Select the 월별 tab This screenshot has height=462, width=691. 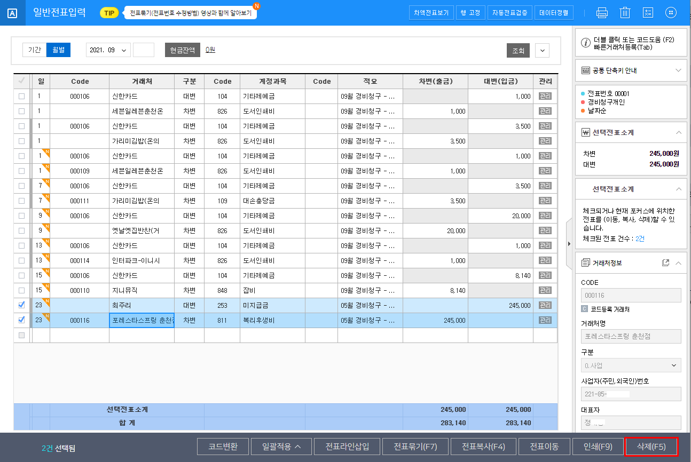pyautogui.click(x=58, y=50)
